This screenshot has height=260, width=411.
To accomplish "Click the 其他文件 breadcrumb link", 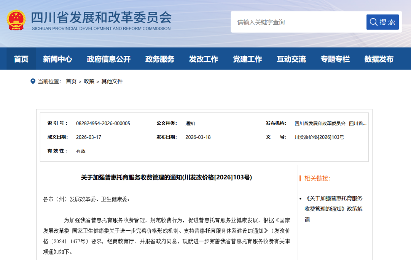I will click(x=112, y=81).
